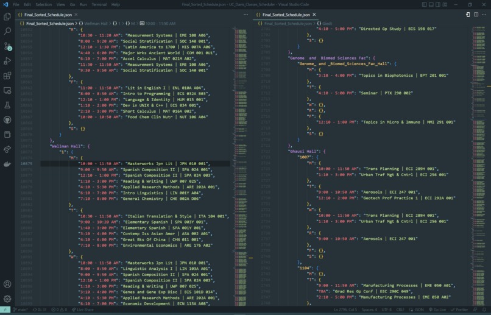The width and height of the screenshot is (491, 315).
Task: Open the Accounts menu icon
Action: click(7, 284)
